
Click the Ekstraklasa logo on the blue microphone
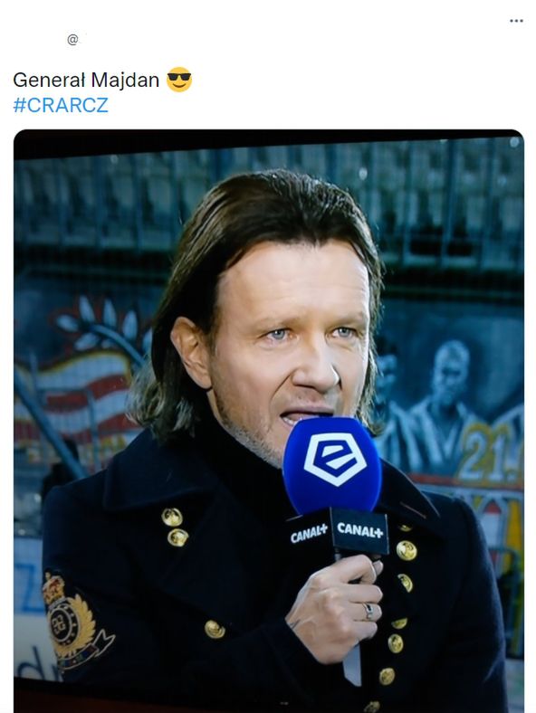[x=335, y=459]
